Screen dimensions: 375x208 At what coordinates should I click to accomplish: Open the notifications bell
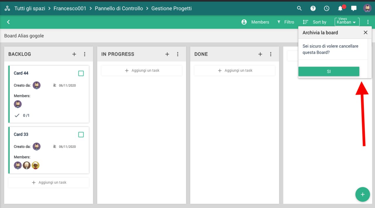pos(340,8)
